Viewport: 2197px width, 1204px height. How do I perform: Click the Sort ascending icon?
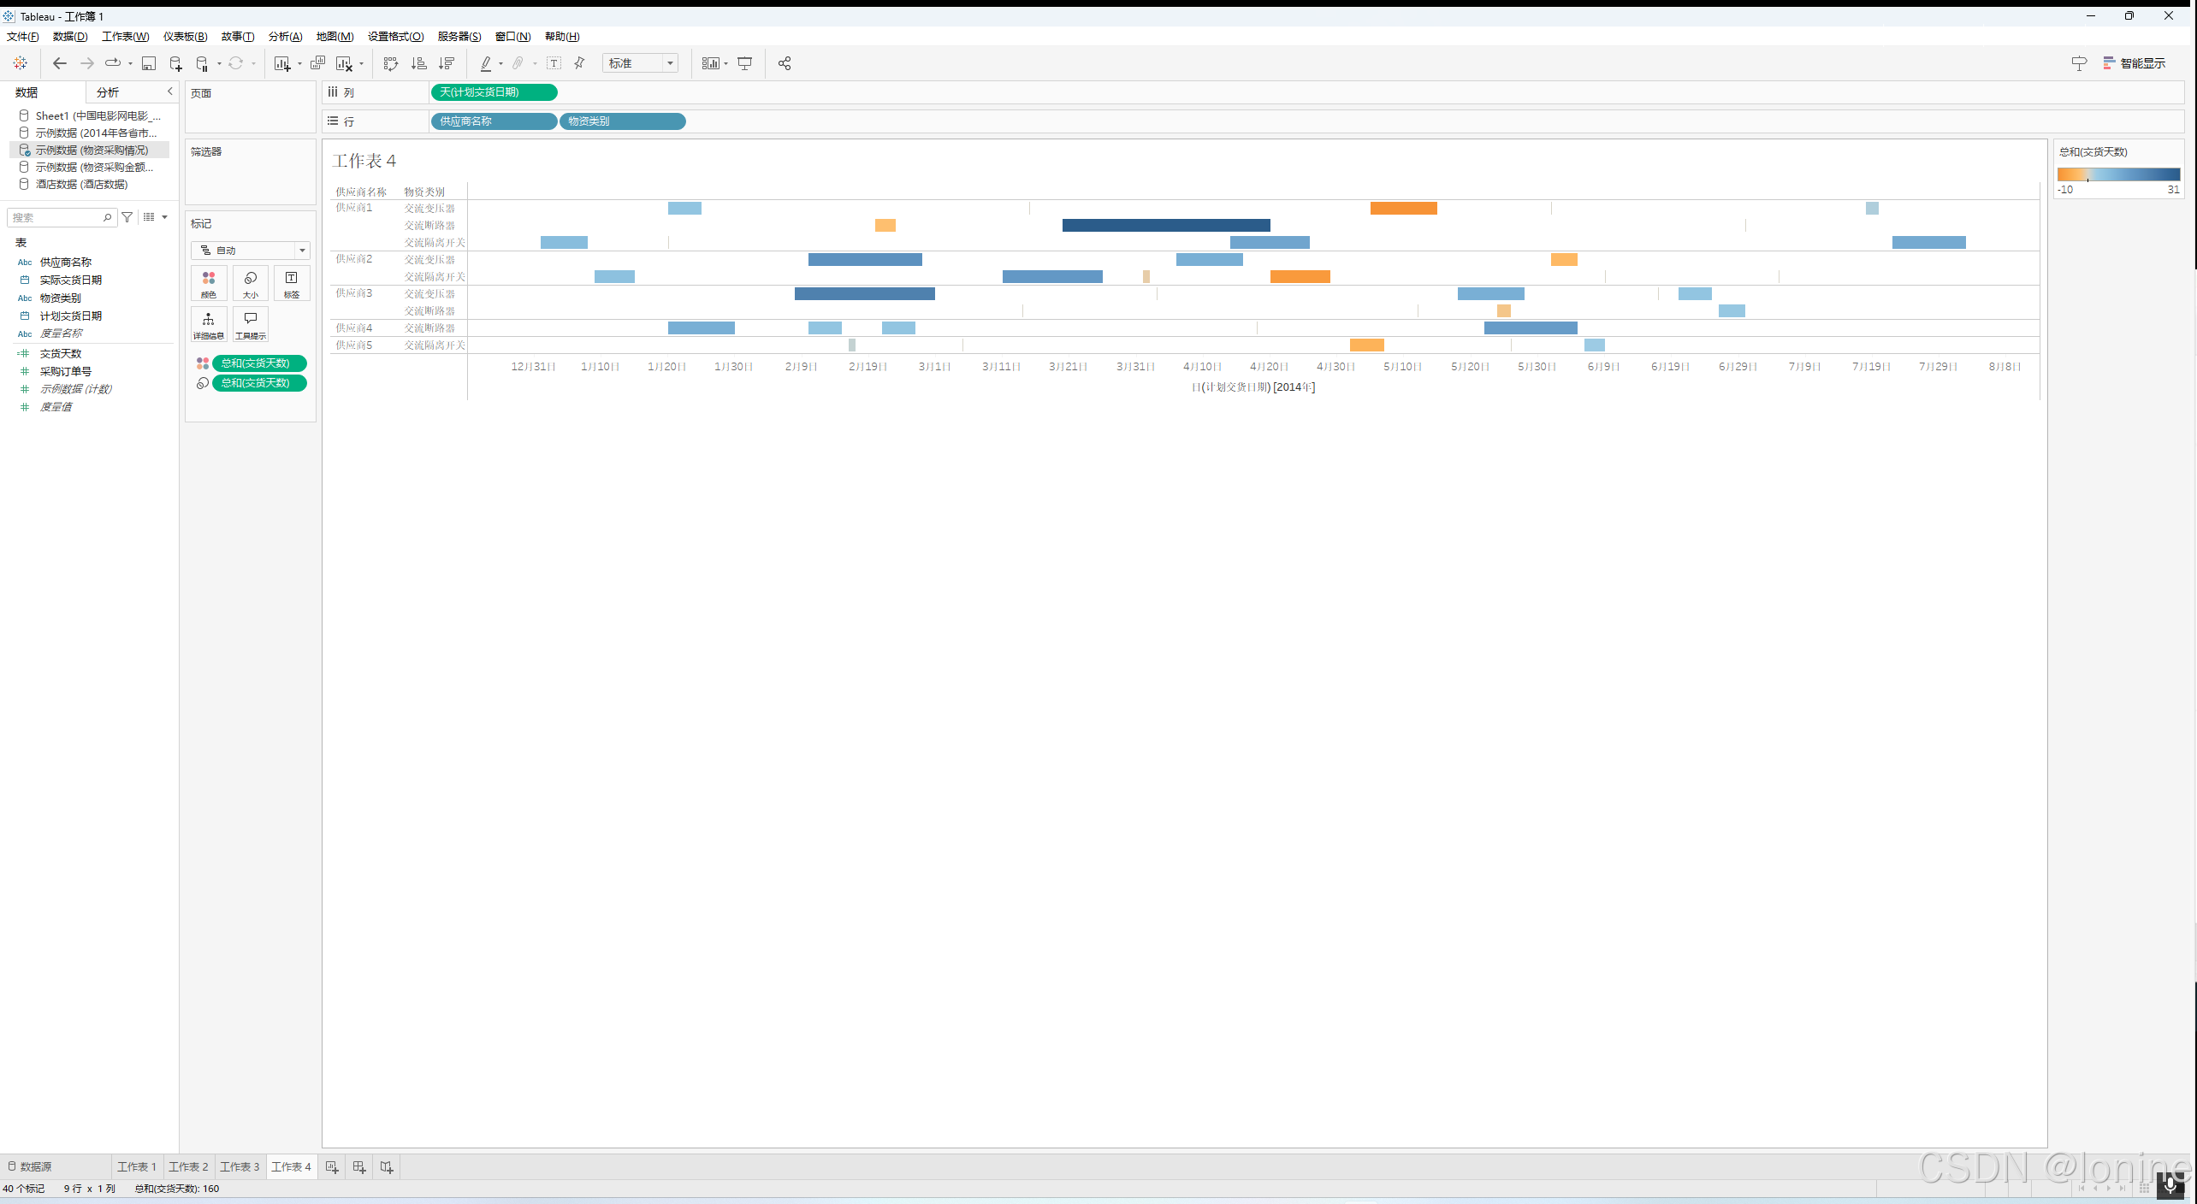tap(418, 63)
